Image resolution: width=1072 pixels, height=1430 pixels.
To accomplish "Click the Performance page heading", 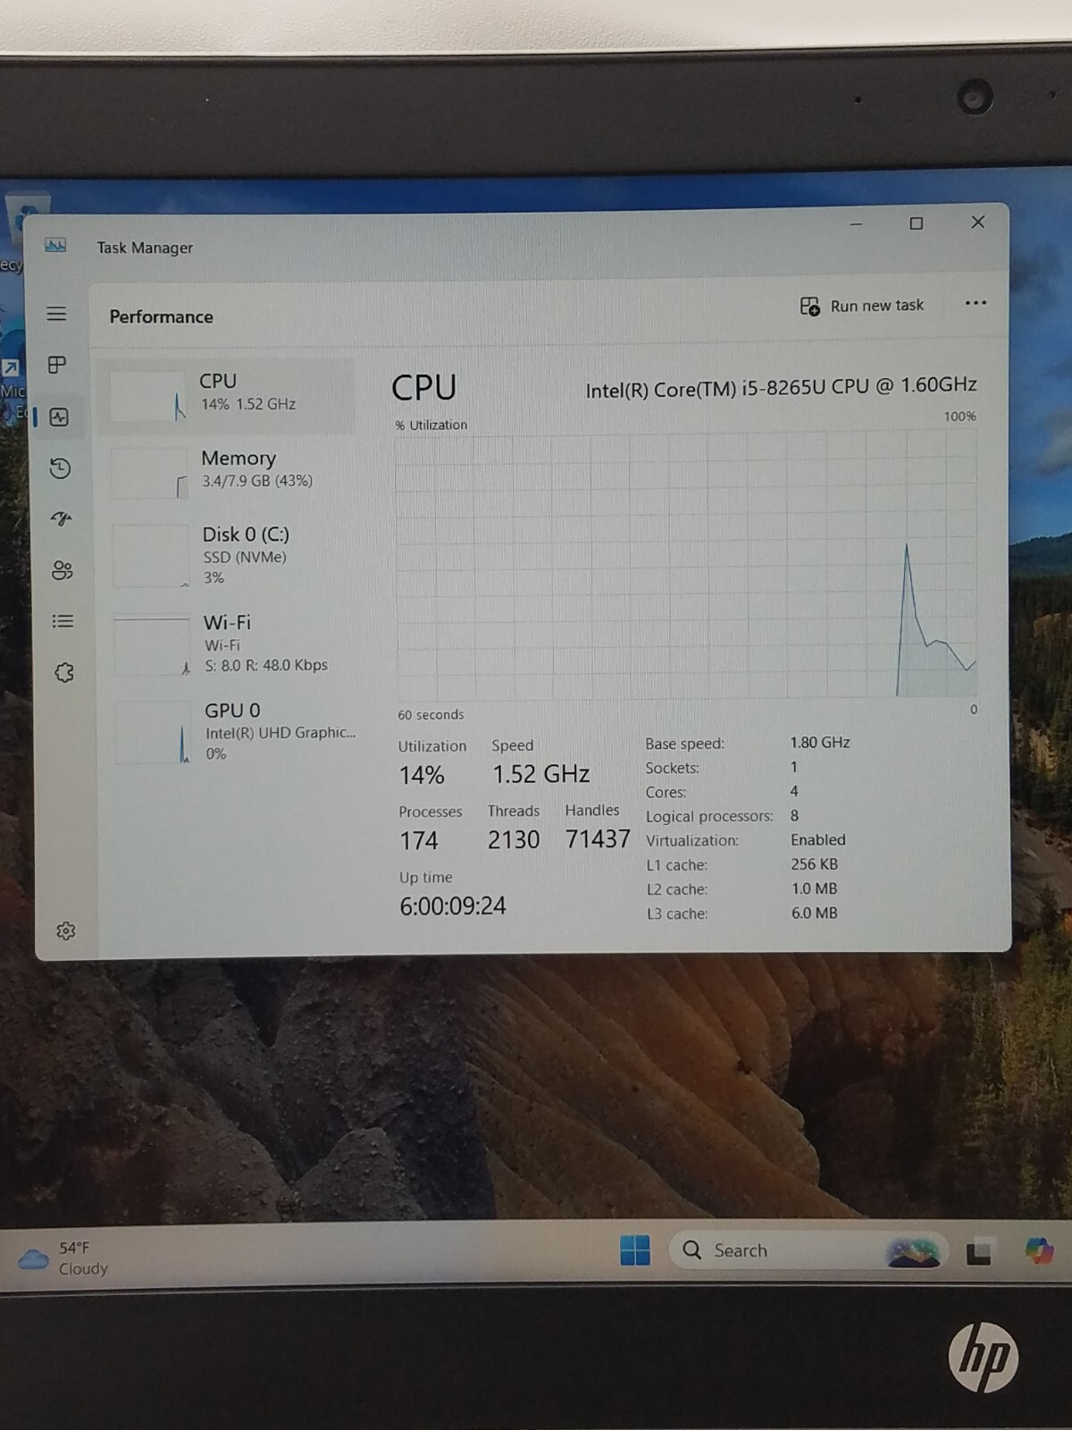I will (162, 317).
